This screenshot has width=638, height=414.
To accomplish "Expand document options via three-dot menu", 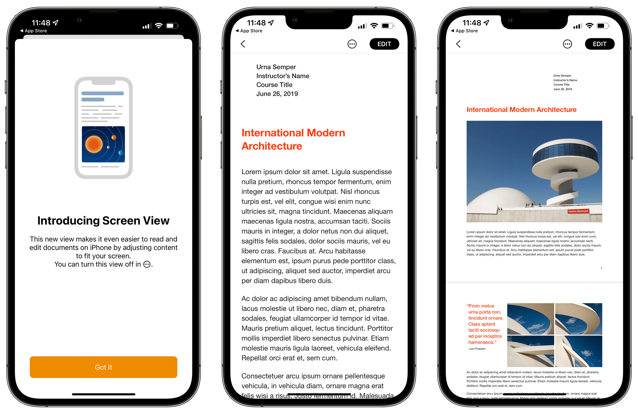I will pos(353,44).
